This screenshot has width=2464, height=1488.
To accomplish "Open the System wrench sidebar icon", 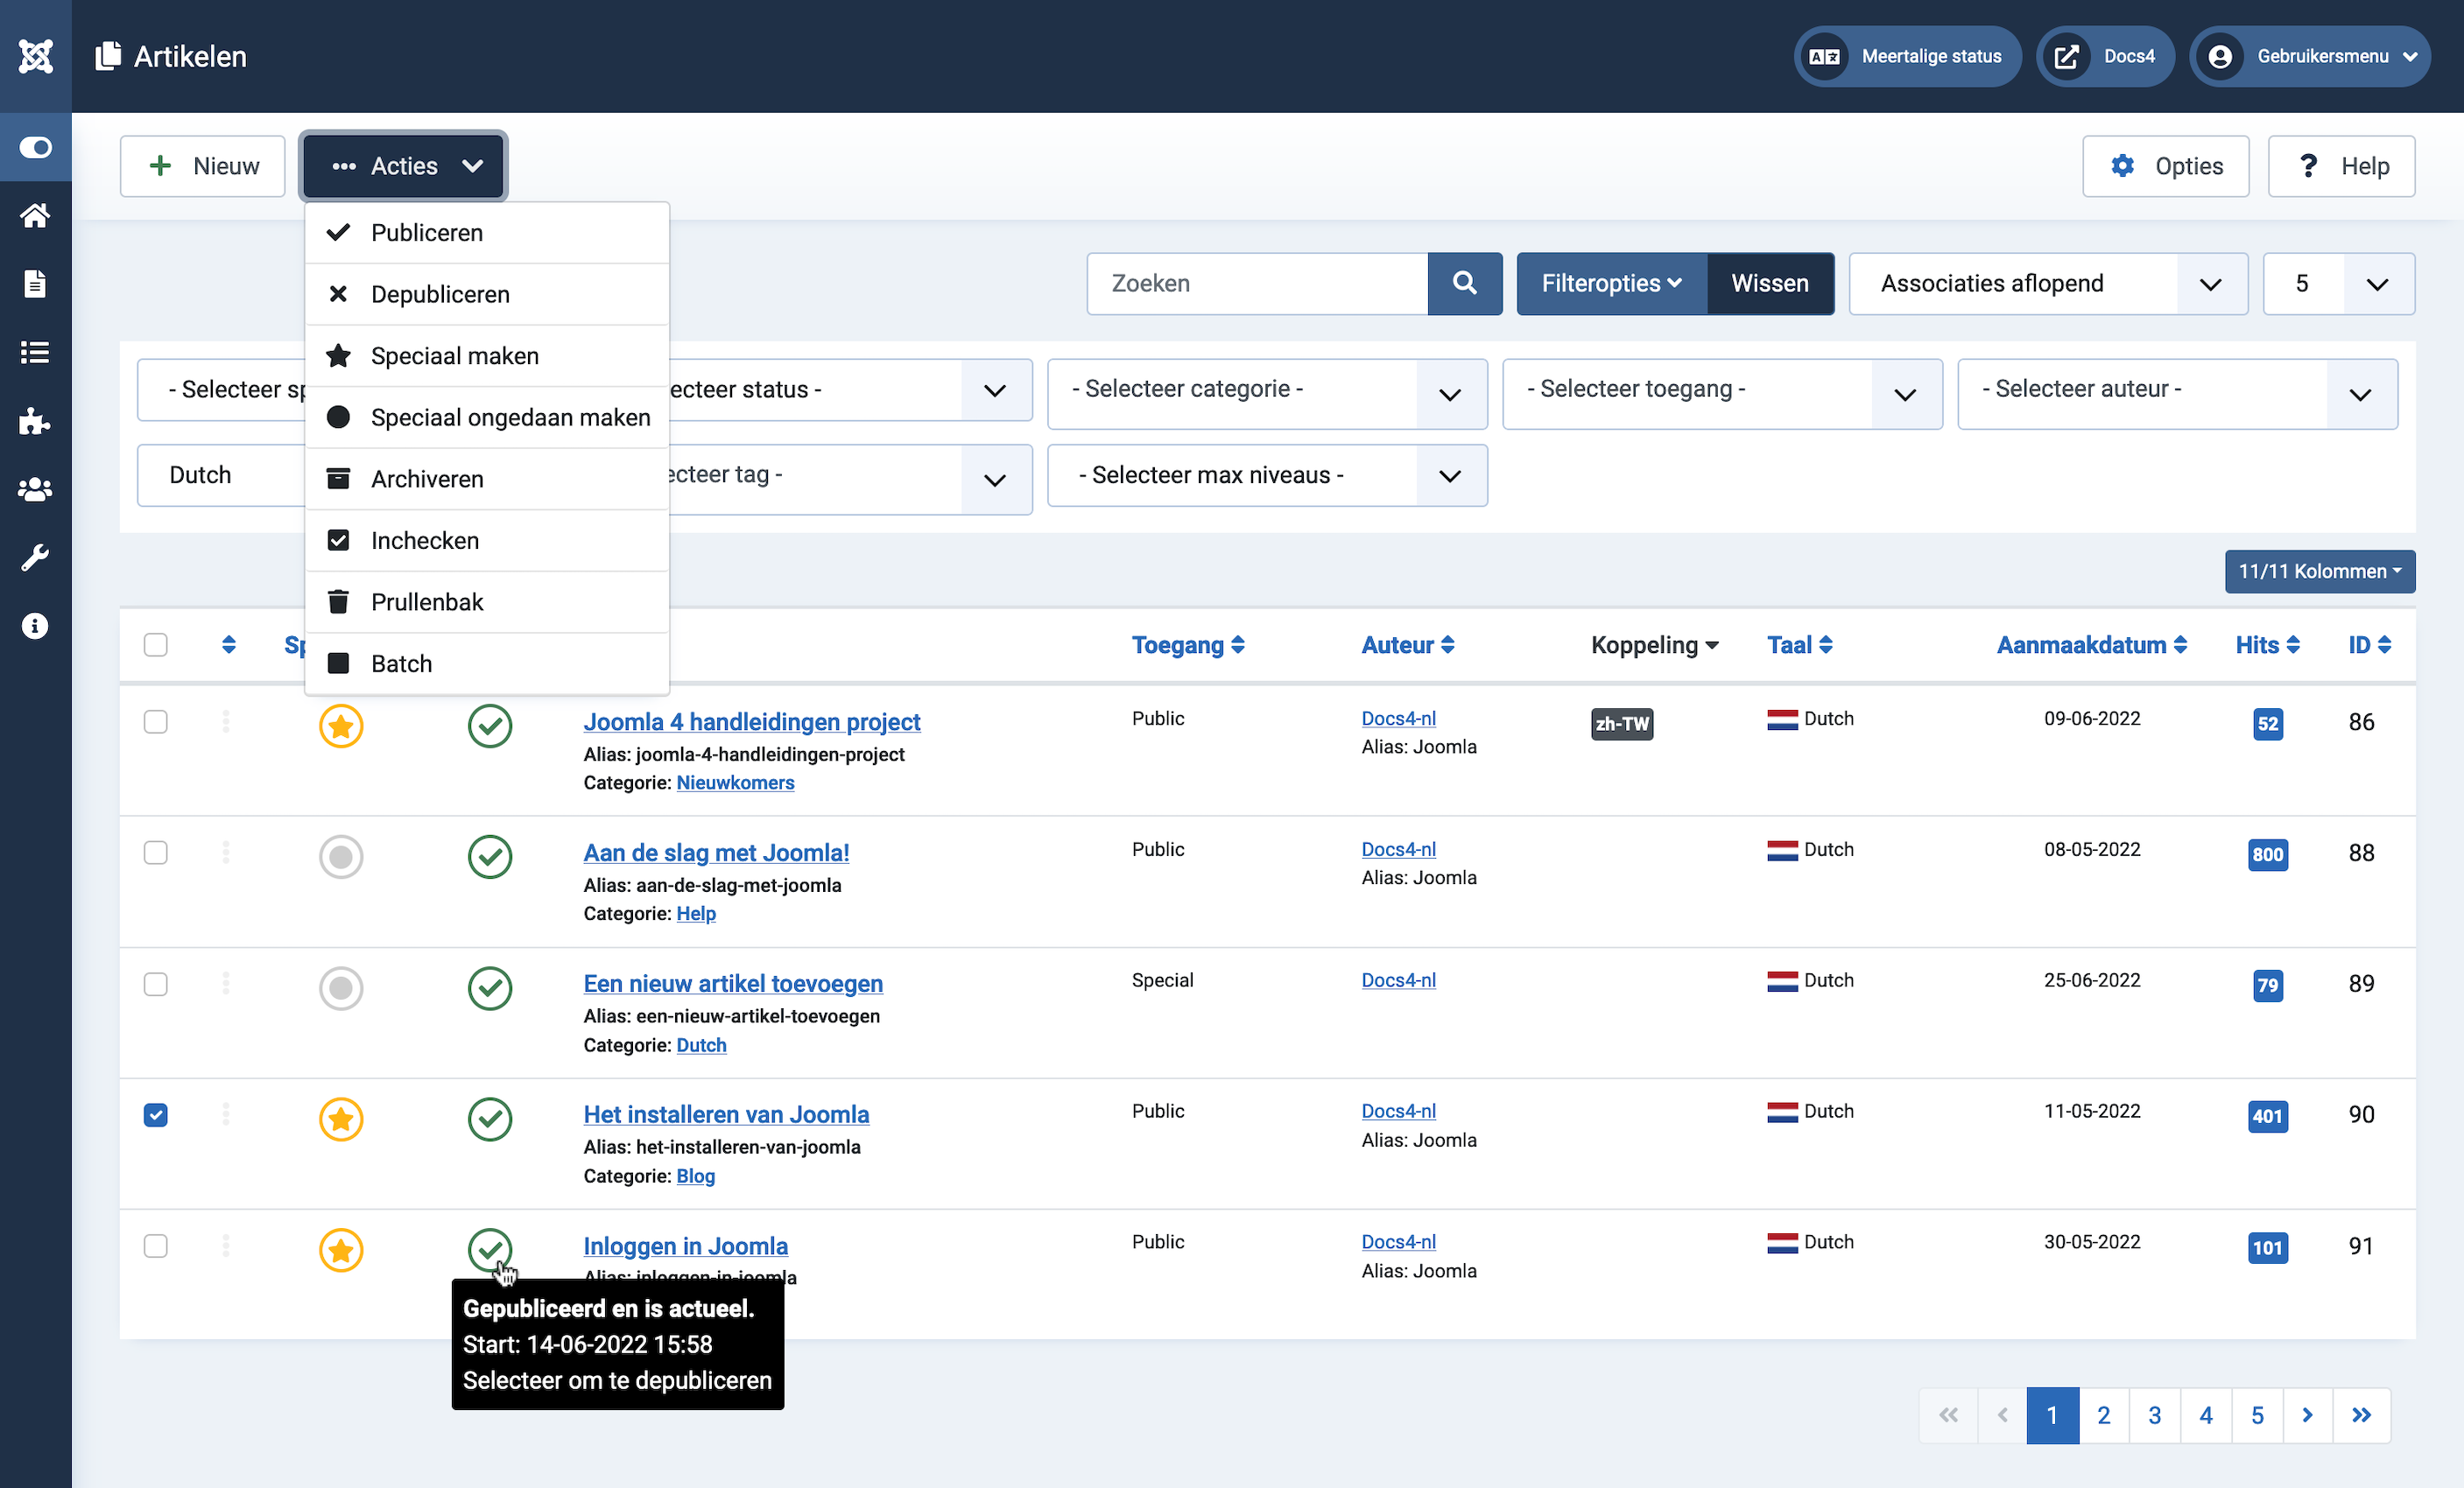I will tap(36, 558).
